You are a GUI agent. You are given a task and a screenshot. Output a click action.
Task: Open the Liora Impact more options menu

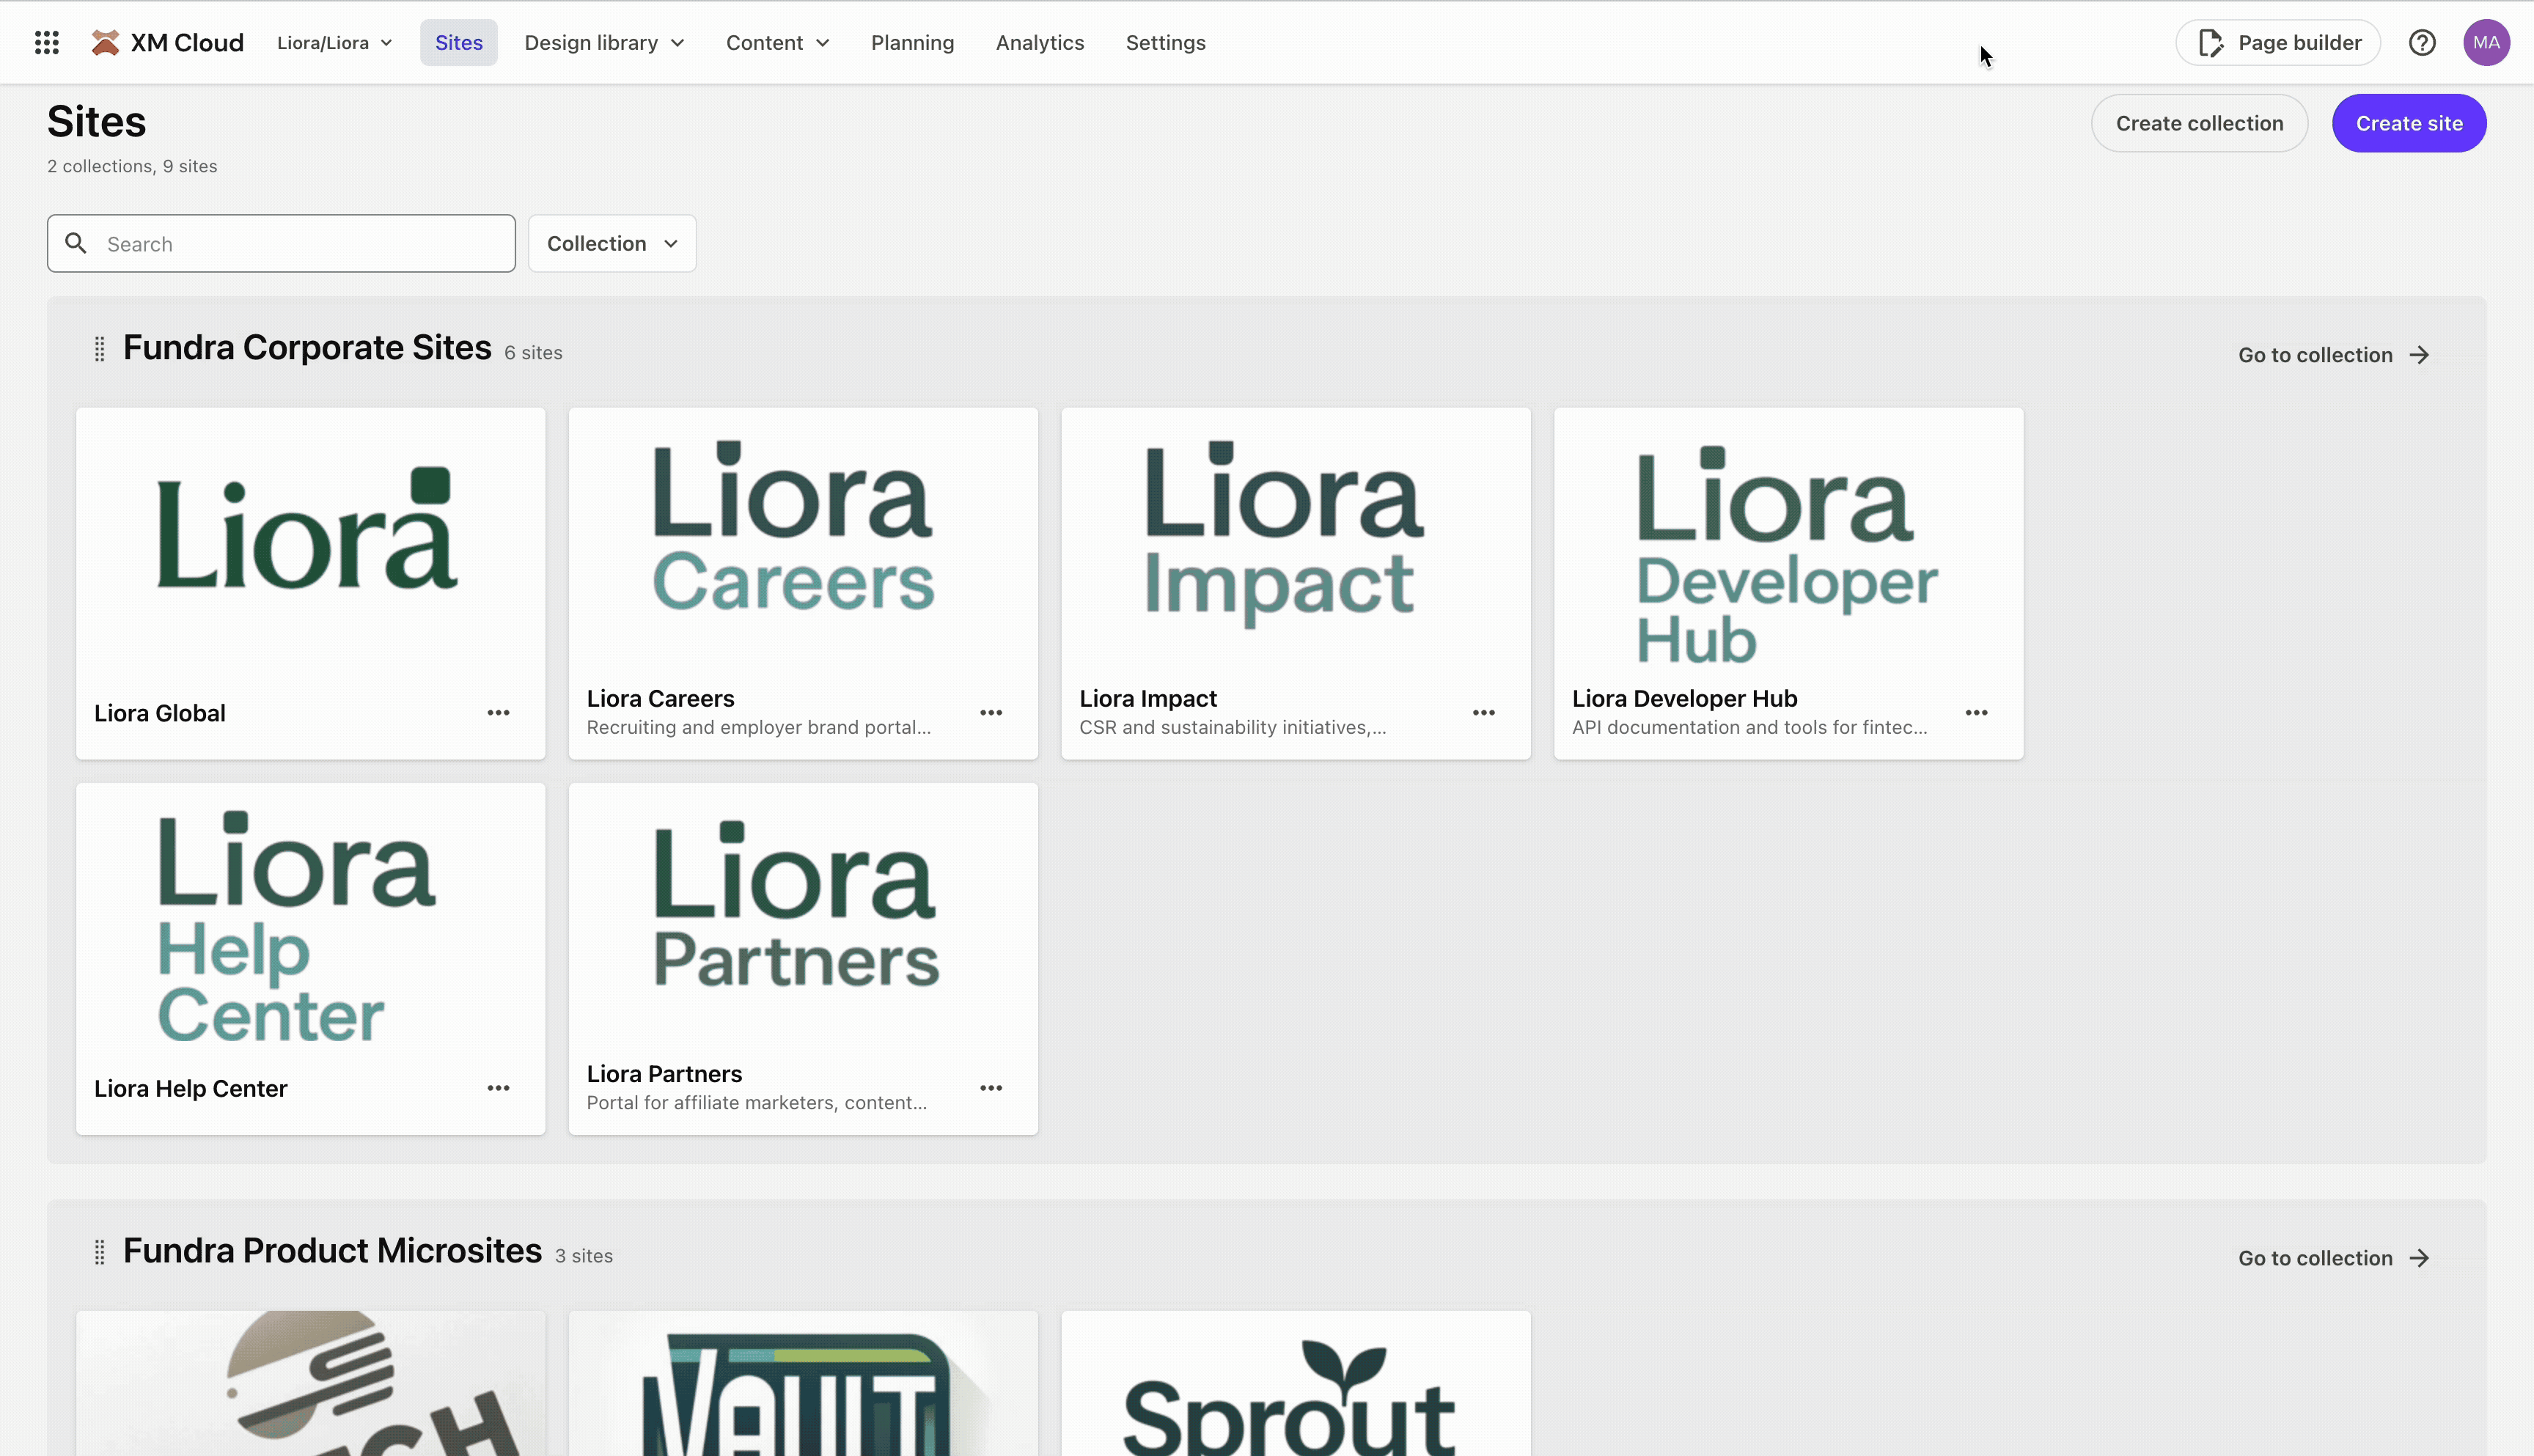[x=1484, y=713]
